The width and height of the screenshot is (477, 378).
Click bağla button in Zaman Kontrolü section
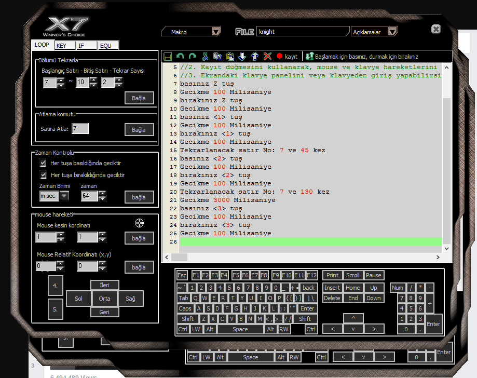point(139,197)
